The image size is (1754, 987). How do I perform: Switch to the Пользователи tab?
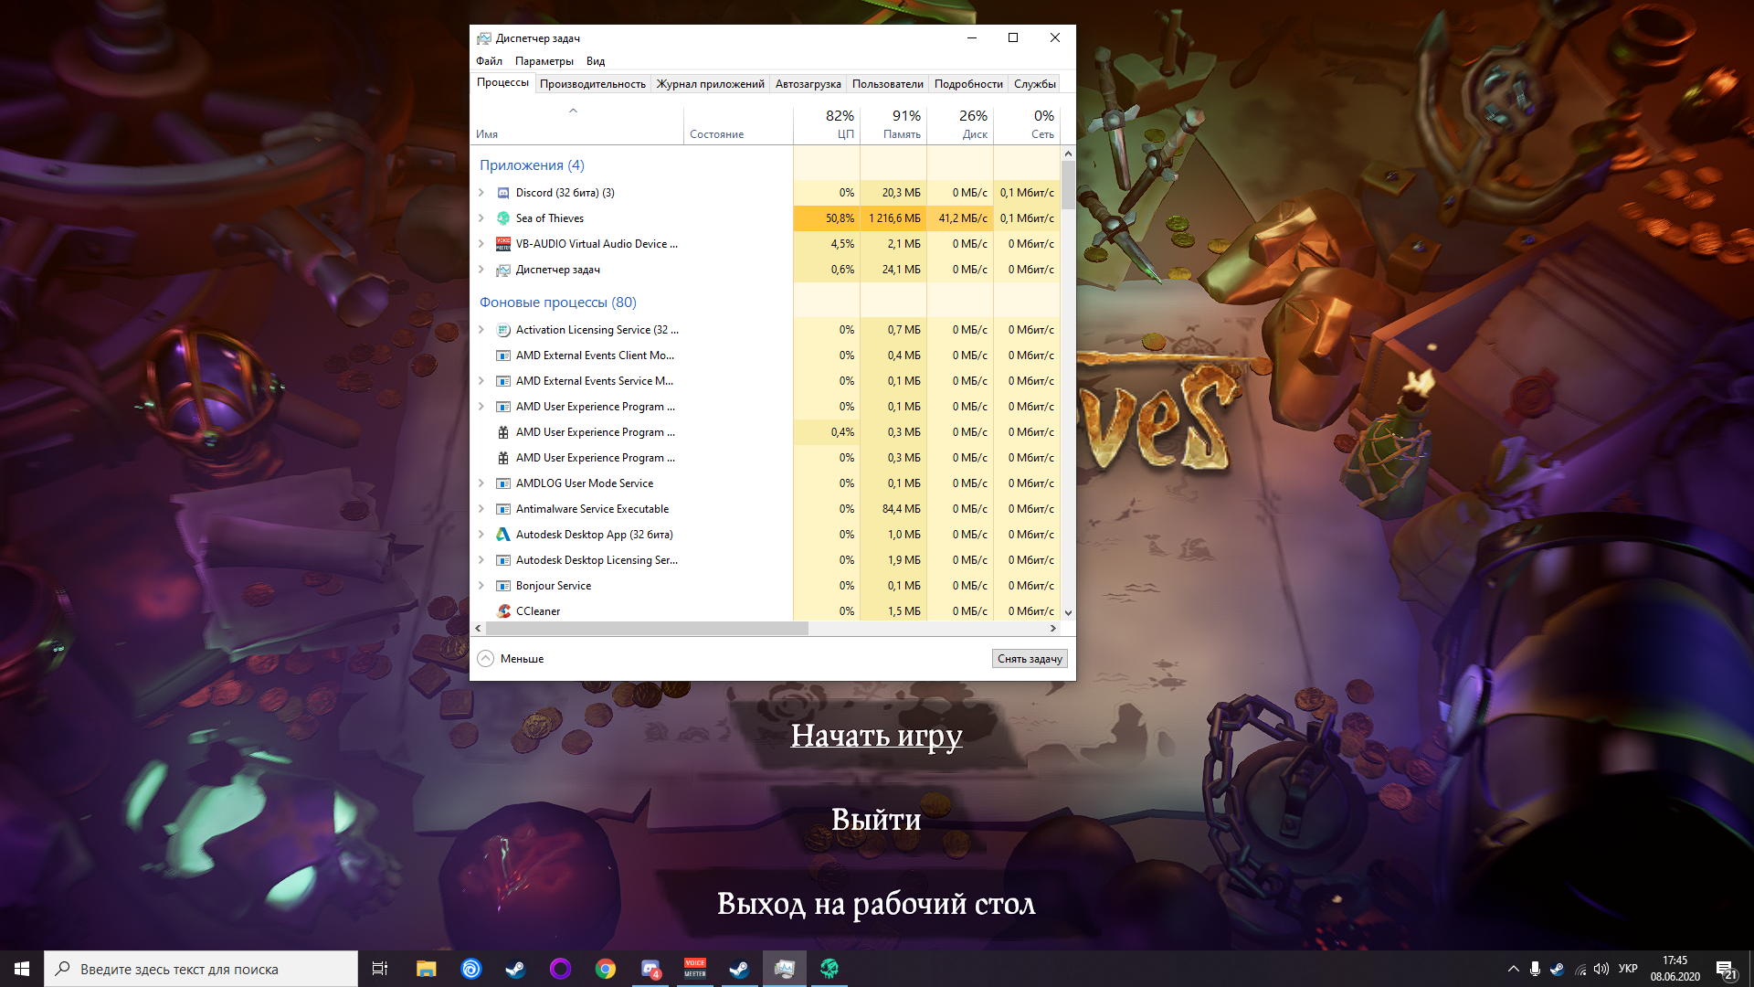(x=887, y=84)
